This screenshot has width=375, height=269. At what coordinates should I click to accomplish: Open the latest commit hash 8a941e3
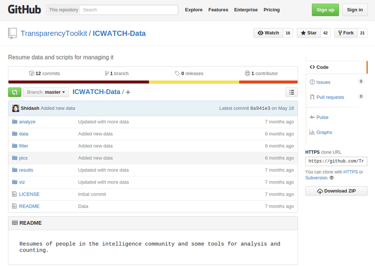point(260,108)
